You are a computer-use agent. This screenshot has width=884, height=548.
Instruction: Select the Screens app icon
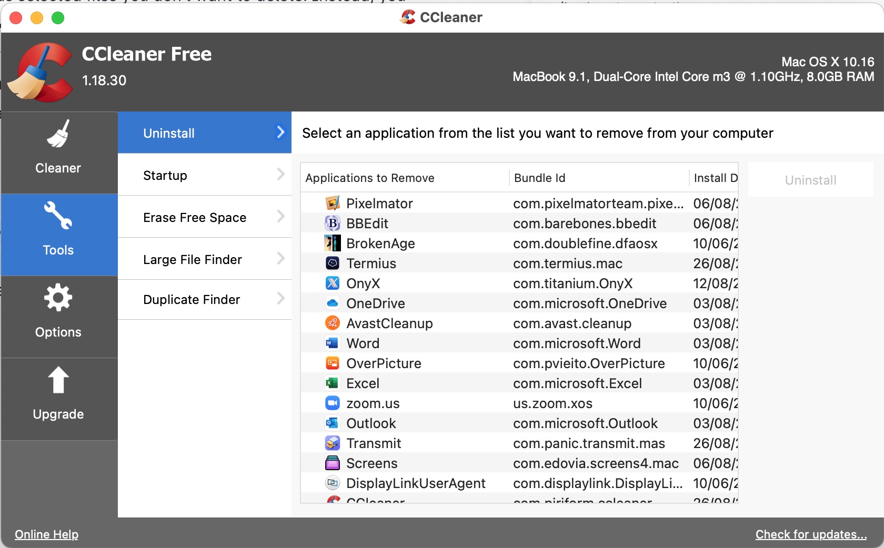(x=333, y=463)
